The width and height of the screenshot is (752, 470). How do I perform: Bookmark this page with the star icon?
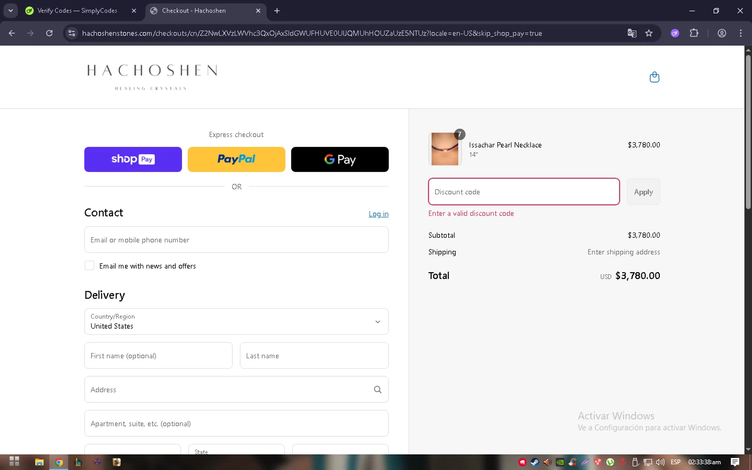click(649, 33)
